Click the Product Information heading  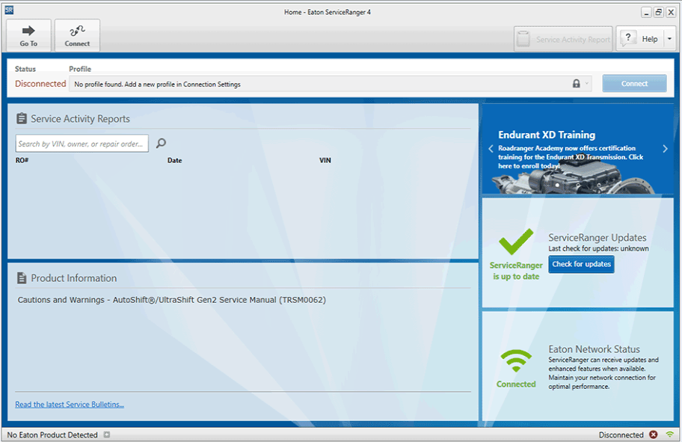(x=74, y=278)
